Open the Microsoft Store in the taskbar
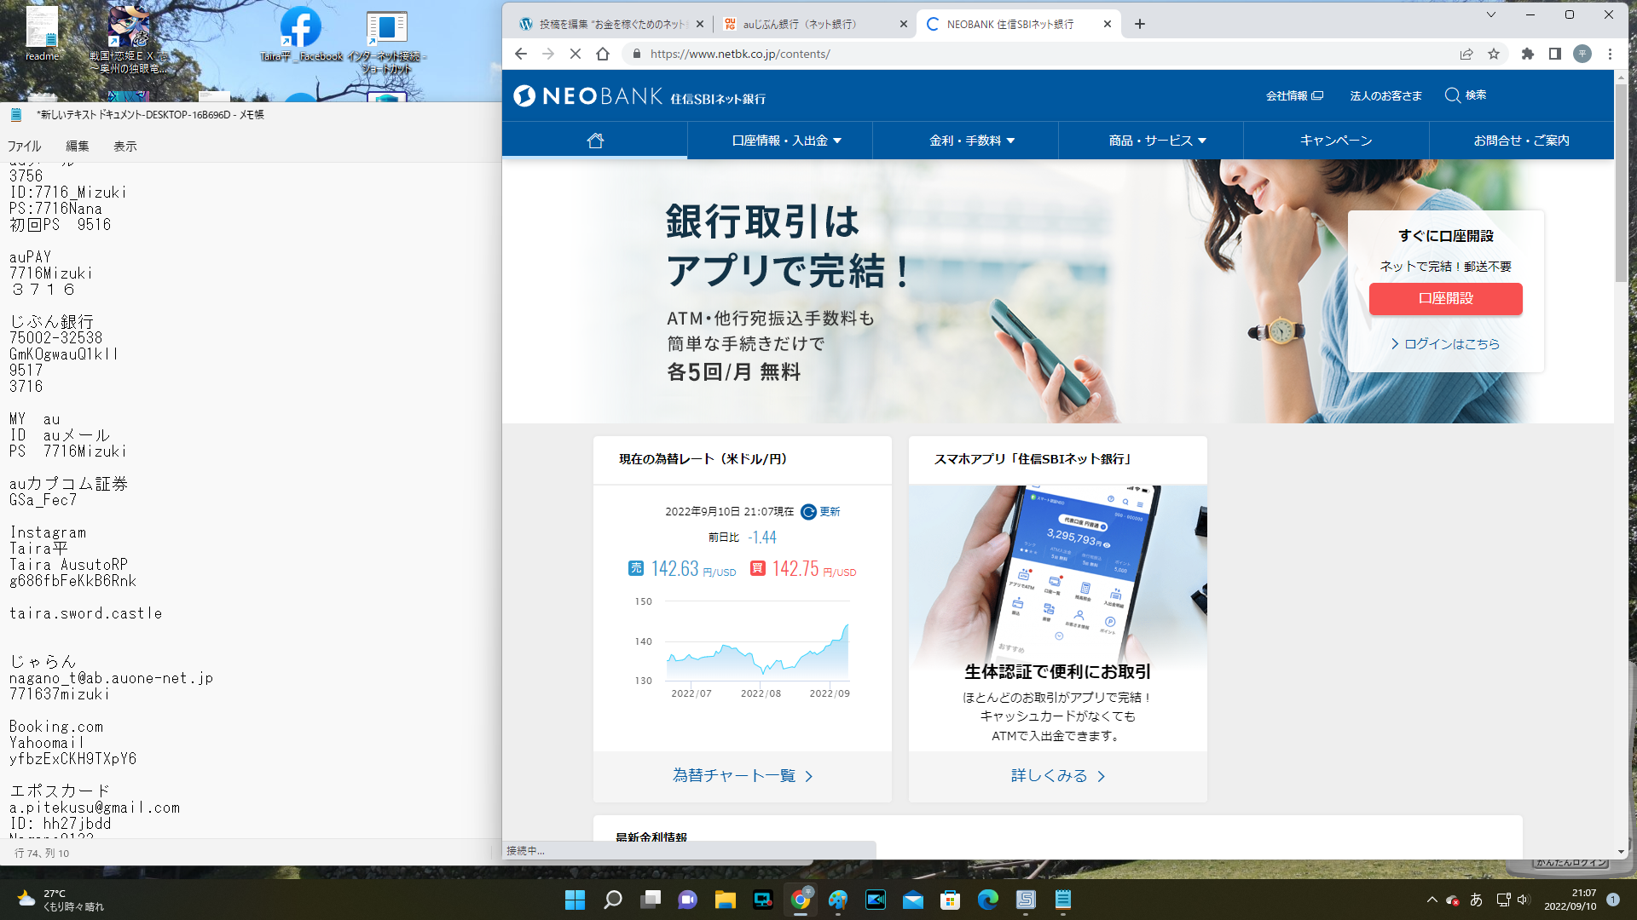 click(950, 900)
